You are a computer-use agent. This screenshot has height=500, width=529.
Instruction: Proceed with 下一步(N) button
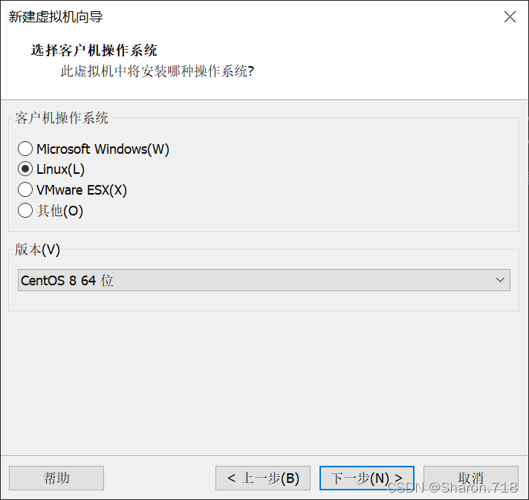(367, 478)
